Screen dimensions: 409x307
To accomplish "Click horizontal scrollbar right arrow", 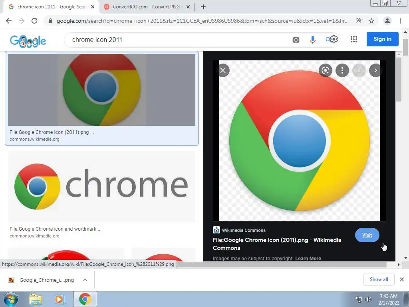I will 399,265.
